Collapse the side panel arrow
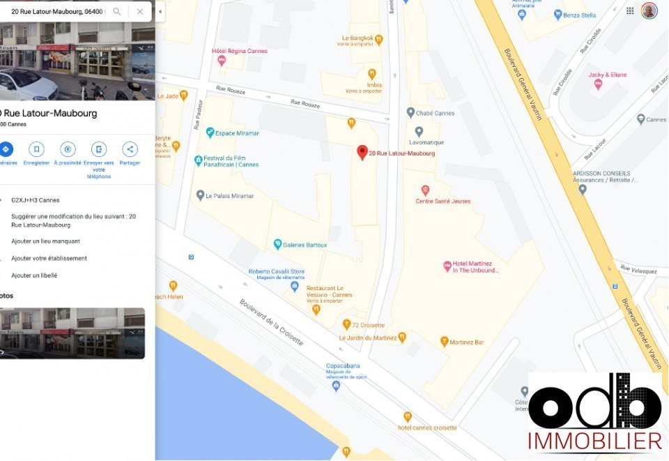This screenshot has width=669, height=461. click(x=160, y=12)
